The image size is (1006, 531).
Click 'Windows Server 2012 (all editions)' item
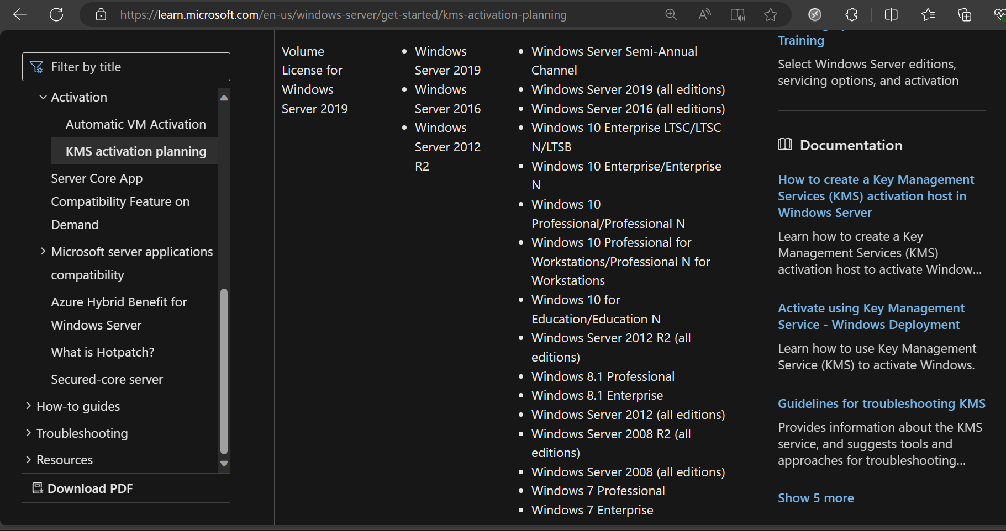(x=628, y=415)
